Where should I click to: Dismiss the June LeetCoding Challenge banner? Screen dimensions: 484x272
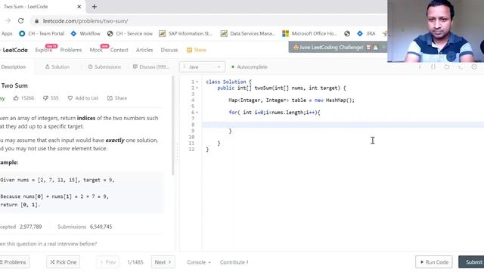(x=383, y=47)
